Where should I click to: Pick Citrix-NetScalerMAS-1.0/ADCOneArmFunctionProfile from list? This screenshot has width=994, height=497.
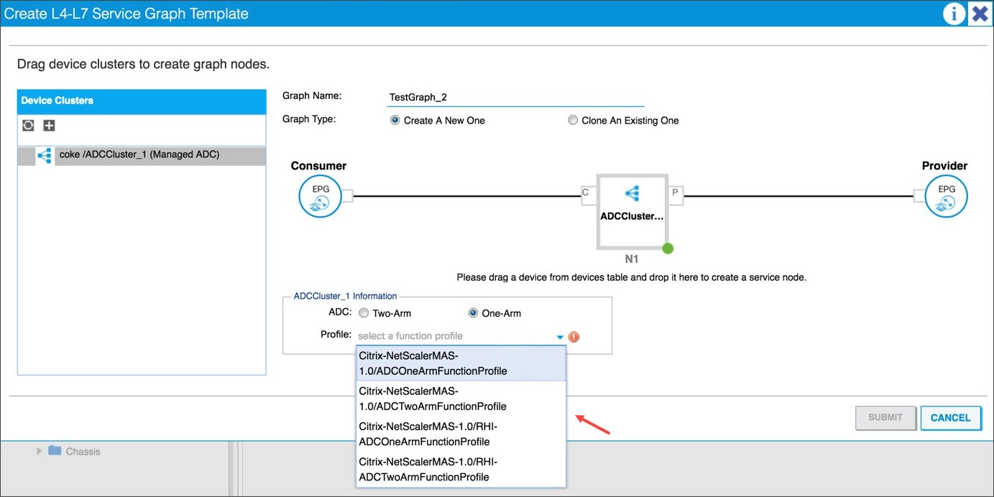(x=461, y=363)
